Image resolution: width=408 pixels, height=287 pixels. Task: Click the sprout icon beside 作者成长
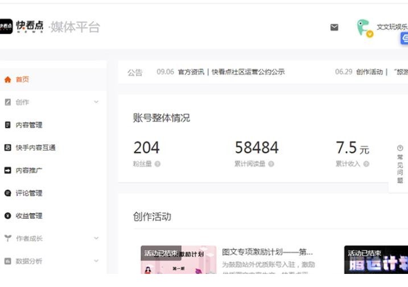coord(8,238)
